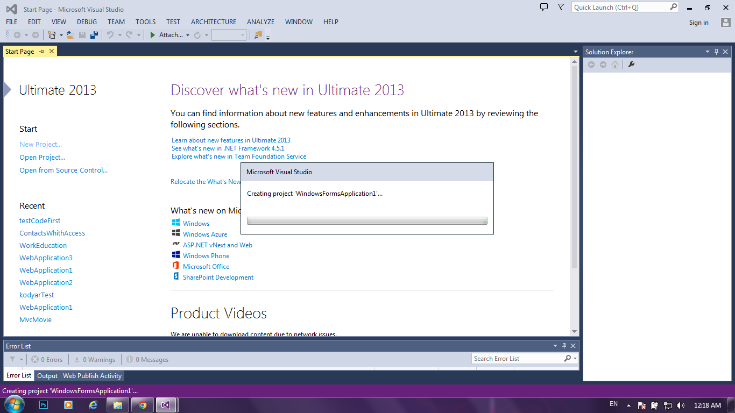The image size is (735, 413).
Task: Open the New Project icon dropdown arrow
Action: point(61,35)
